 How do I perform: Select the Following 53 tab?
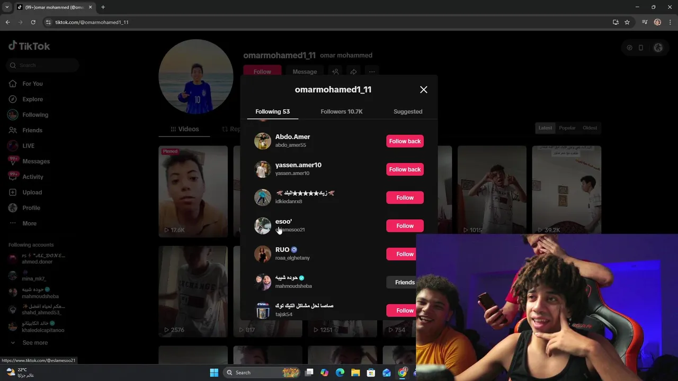272,112
